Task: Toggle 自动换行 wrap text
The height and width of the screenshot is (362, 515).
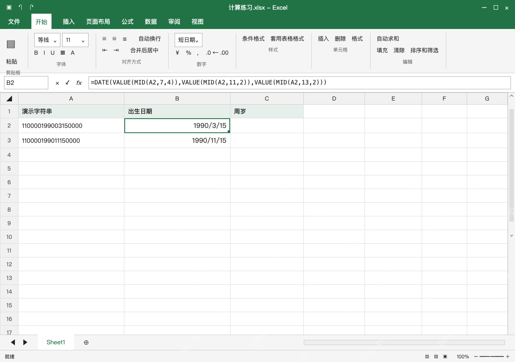Action: (150, 39)
